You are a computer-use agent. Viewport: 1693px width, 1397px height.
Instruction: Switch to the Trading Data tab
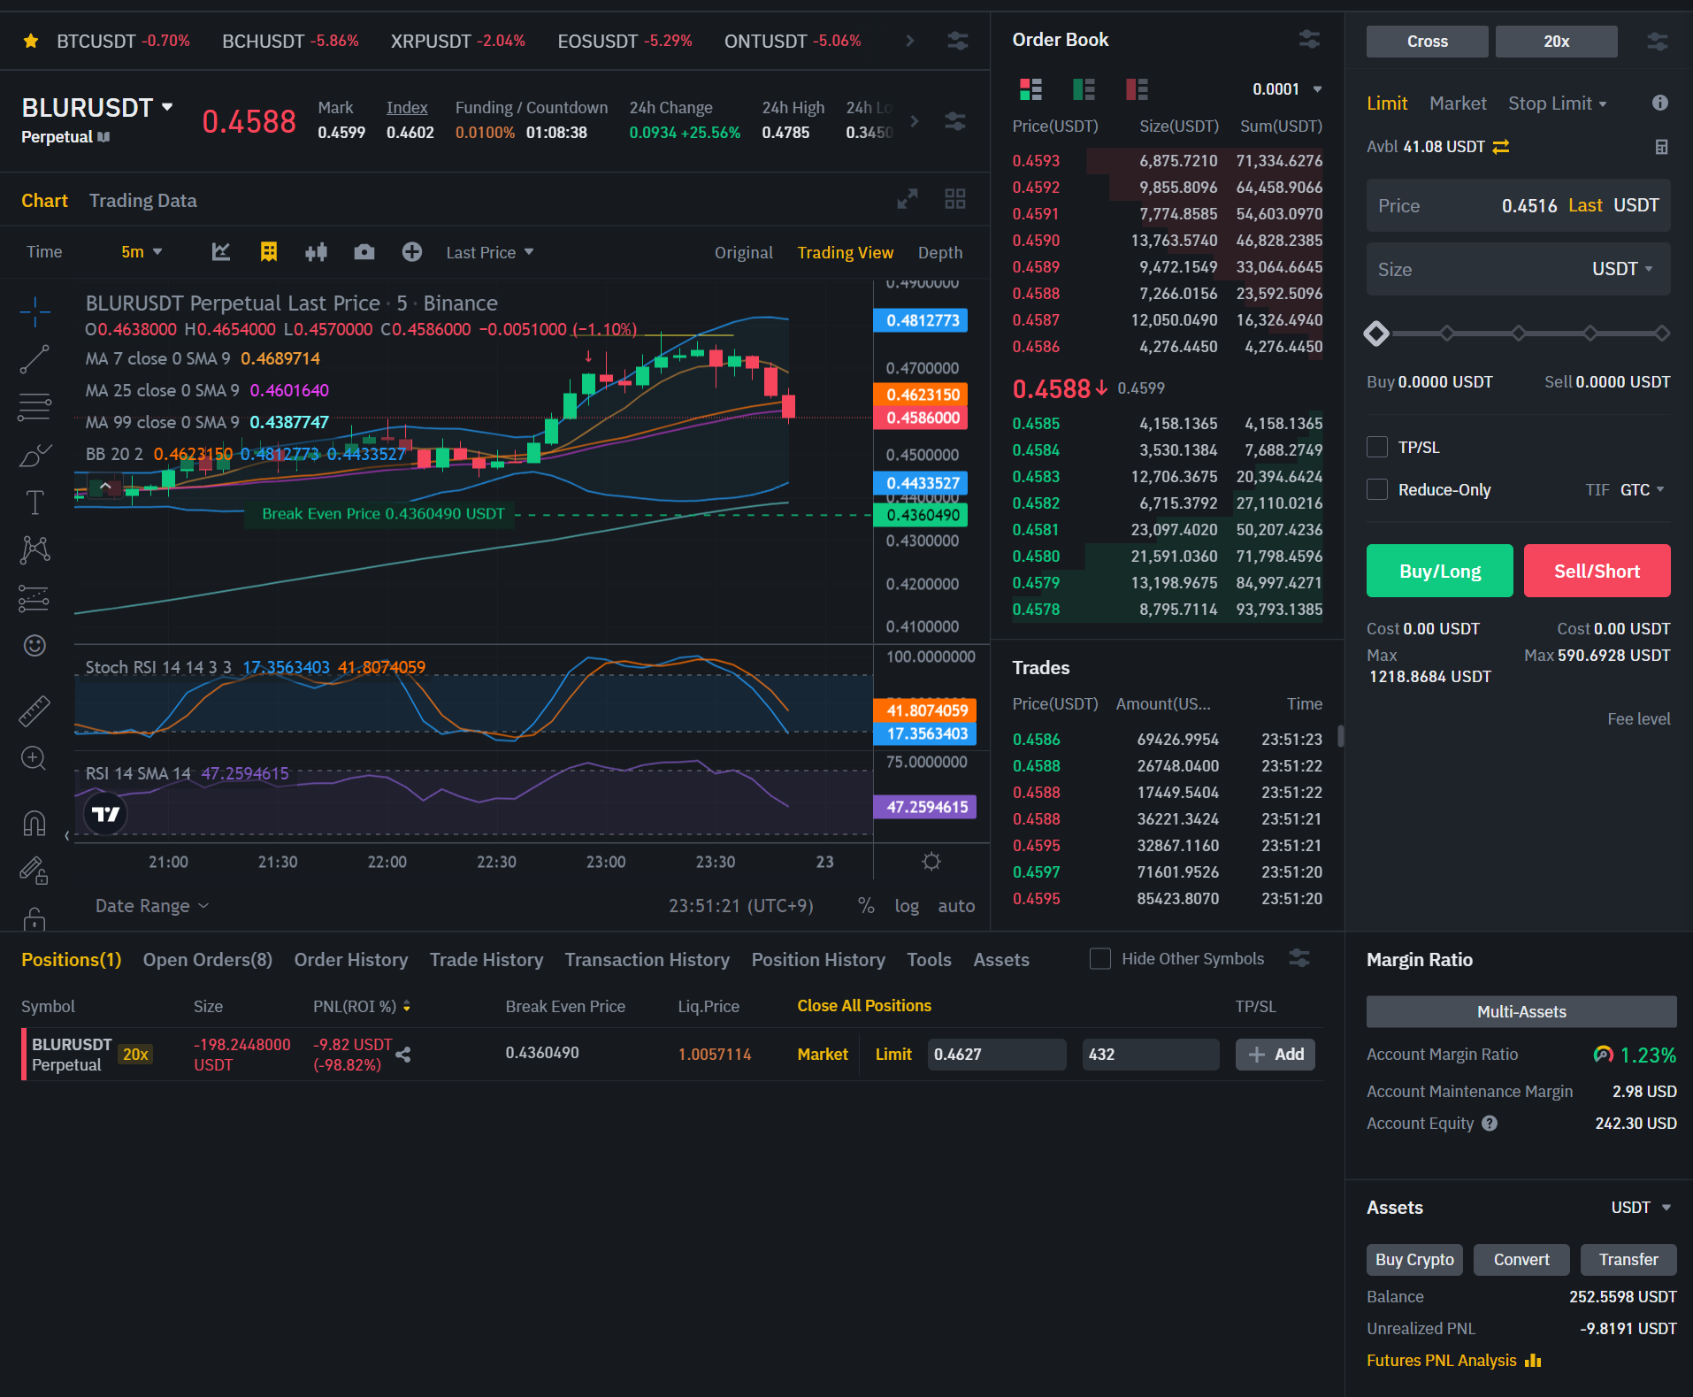[143, 201]
